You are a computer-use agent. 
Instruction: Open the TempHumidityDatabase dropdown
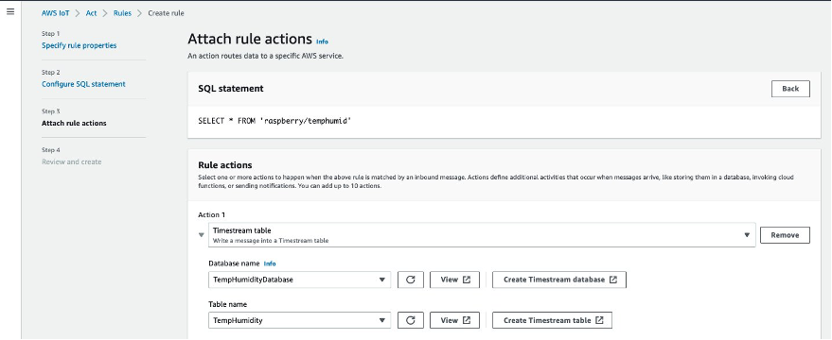pos(299,280)
